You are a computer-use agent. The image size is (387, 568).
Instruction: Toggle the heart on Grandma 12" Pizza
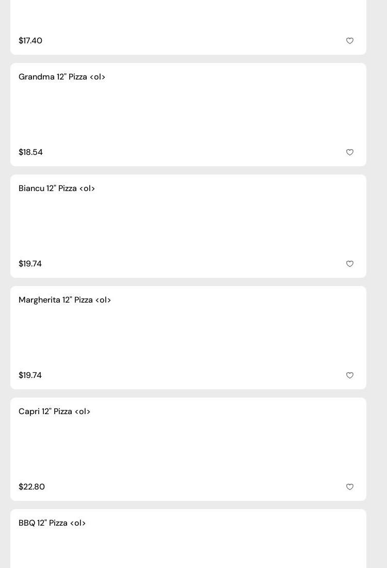click(350, 152)
